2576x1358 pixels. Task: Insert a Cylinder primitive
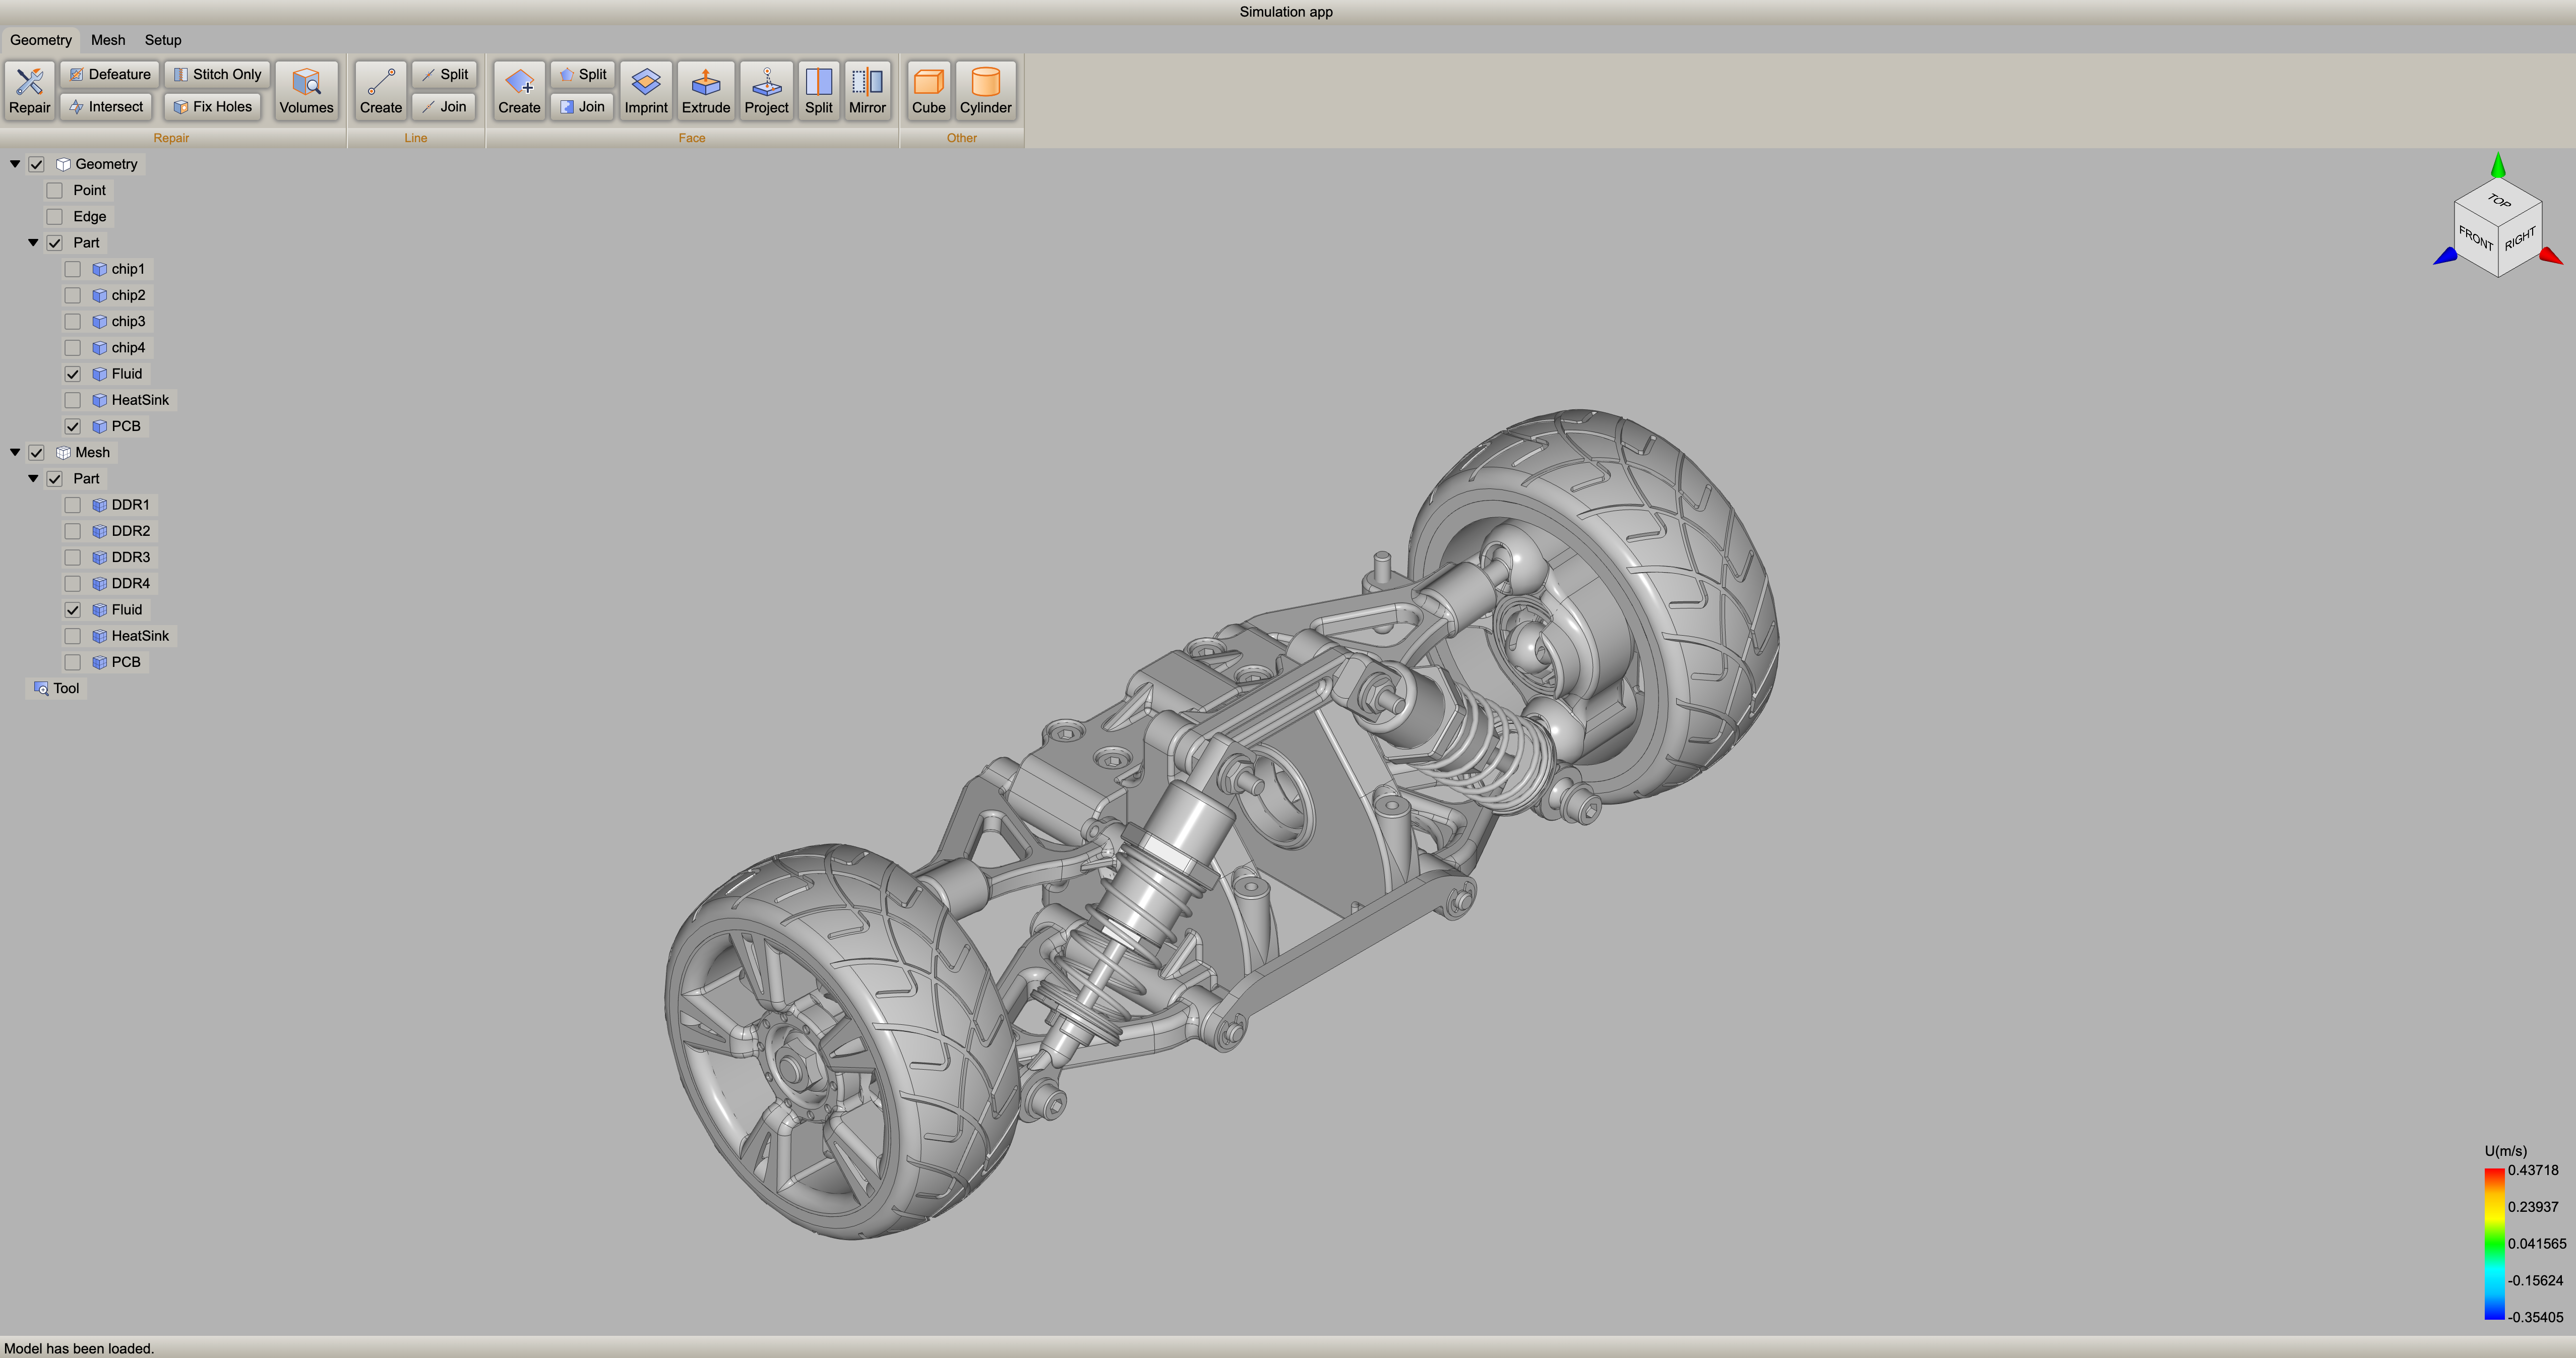985,90
